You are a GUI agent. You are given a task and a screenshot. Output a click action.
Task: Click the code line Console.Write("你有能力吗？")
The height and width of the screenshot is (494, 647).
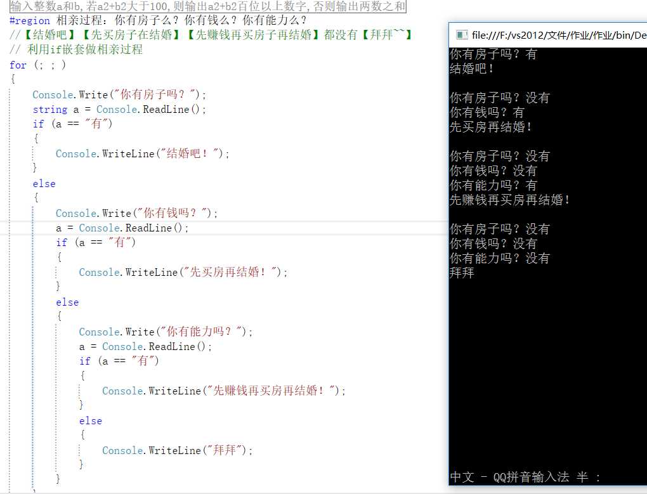tap(166, 332)
